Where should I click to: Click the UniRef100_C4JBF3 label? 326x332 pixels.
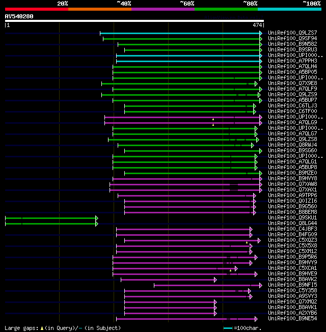292,229
